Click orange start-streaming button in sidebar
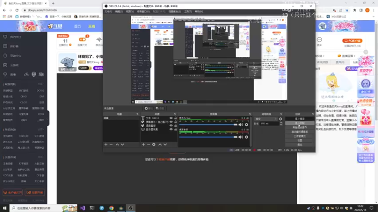 (34, 193)
